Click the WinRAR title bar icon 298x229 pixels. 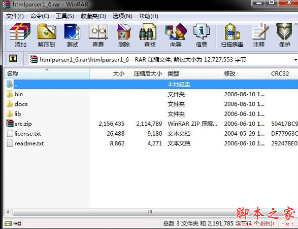[6, 4]
